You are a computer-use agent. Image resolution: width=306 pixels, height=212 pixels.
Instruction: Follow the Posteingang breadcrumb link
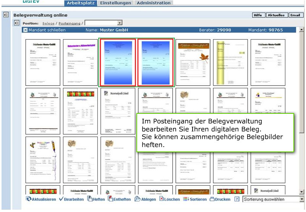(69, 23)
